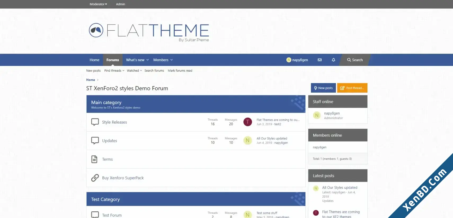This screenshot has height=218, width=453.
Task: Click napy8gen under All Our Styles updated
Action: pyautogui.click(x=281, y=143)
